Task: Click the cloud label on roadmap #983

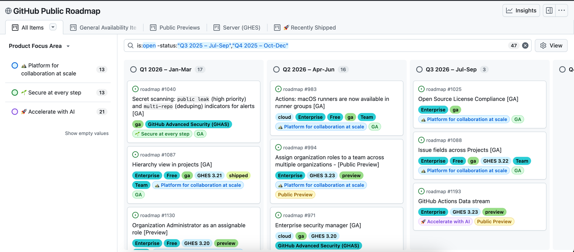Action: (284, 117)
